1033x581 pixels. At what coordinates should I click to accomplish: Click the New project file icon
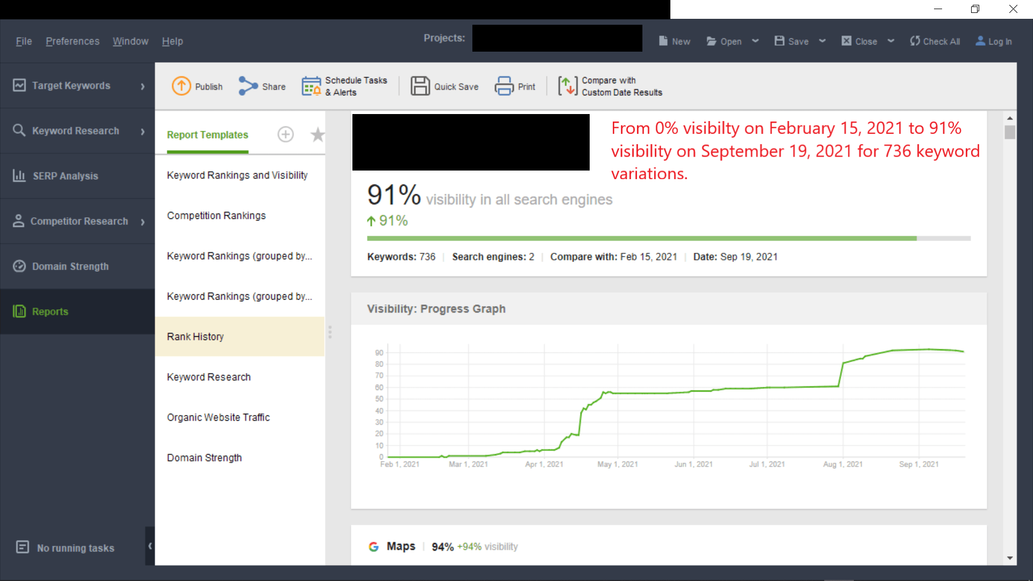tap(663, 41)
